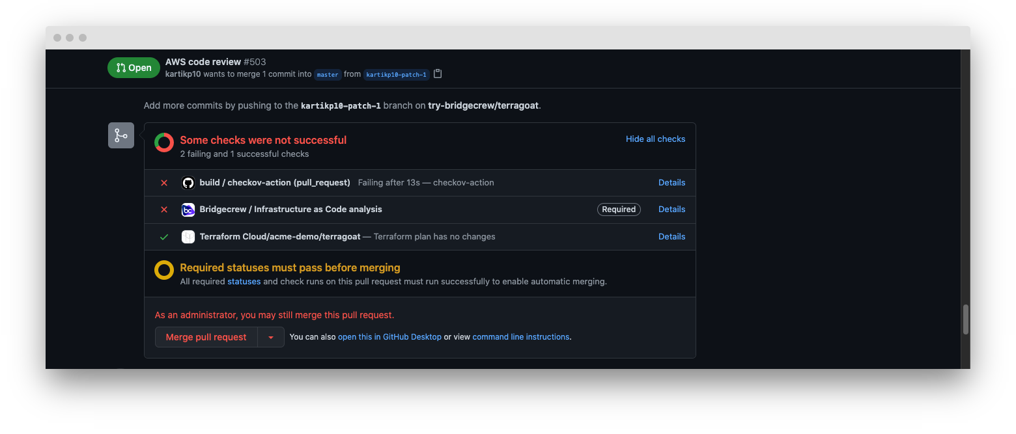Click the Terraform plan has no changes text
The width and height of the screenshot is (1016, 434).
click(x=434, y=237)
